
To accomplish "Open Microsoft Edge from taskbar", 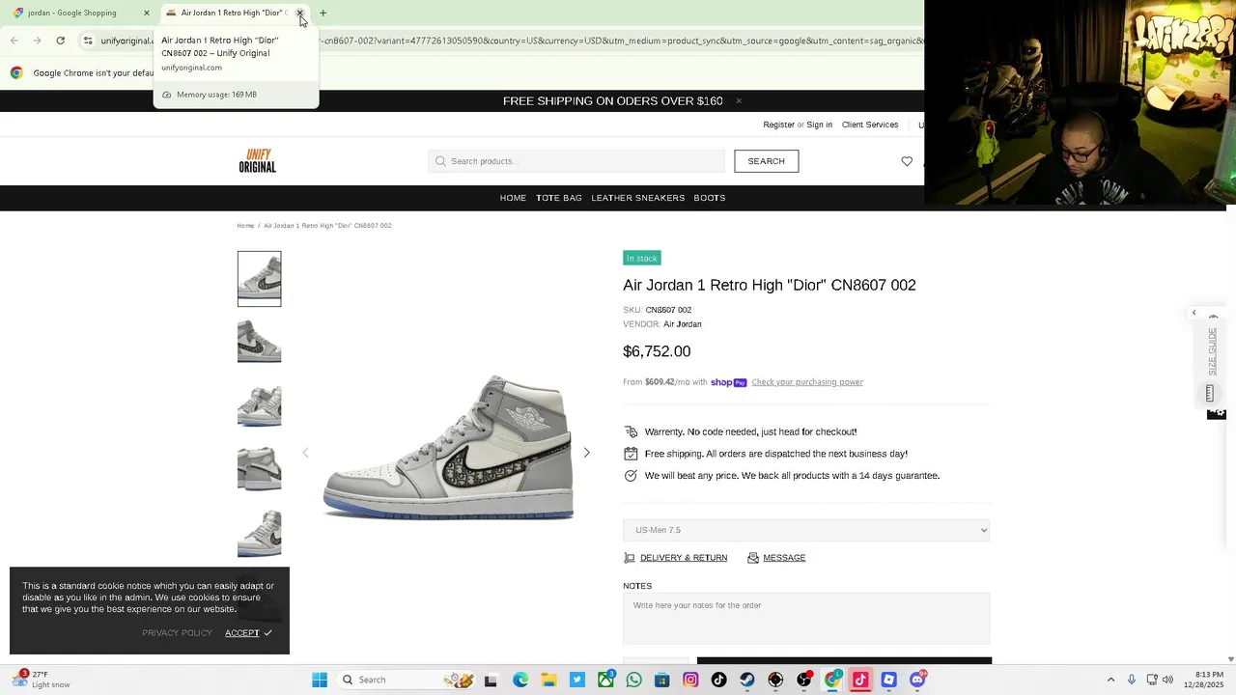I will click(520, 680).
